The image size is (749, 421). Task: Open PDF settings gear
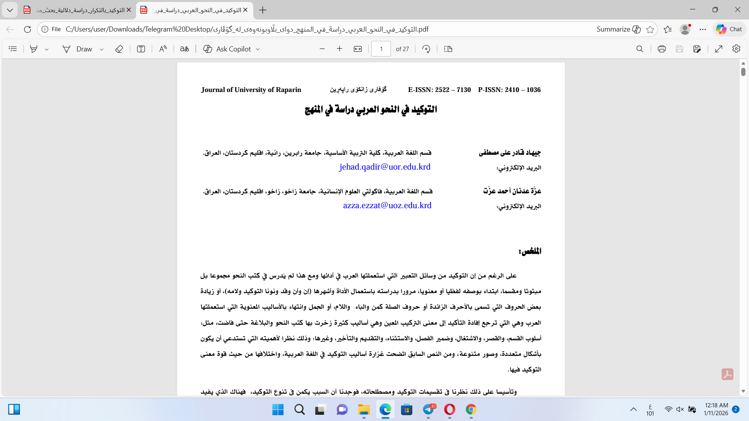[736, 49]
